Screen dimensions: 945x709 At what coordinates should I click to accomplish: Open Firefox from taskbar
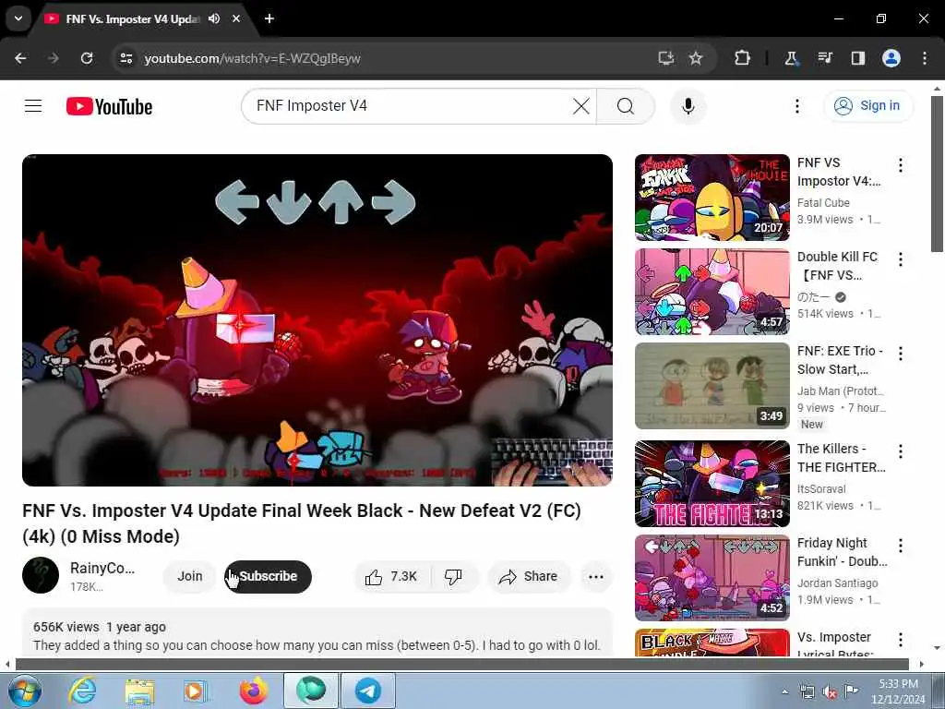[254, 691]
